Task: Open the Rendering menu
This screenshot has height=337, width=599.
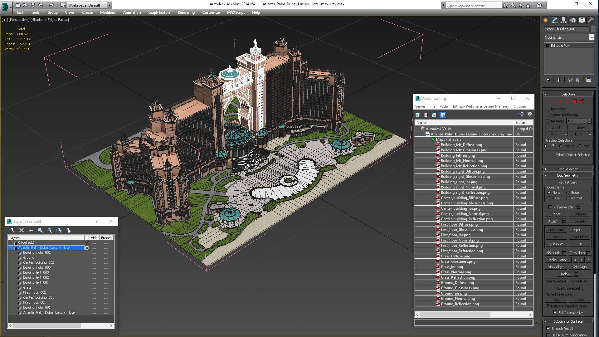Action: [186, 12]
